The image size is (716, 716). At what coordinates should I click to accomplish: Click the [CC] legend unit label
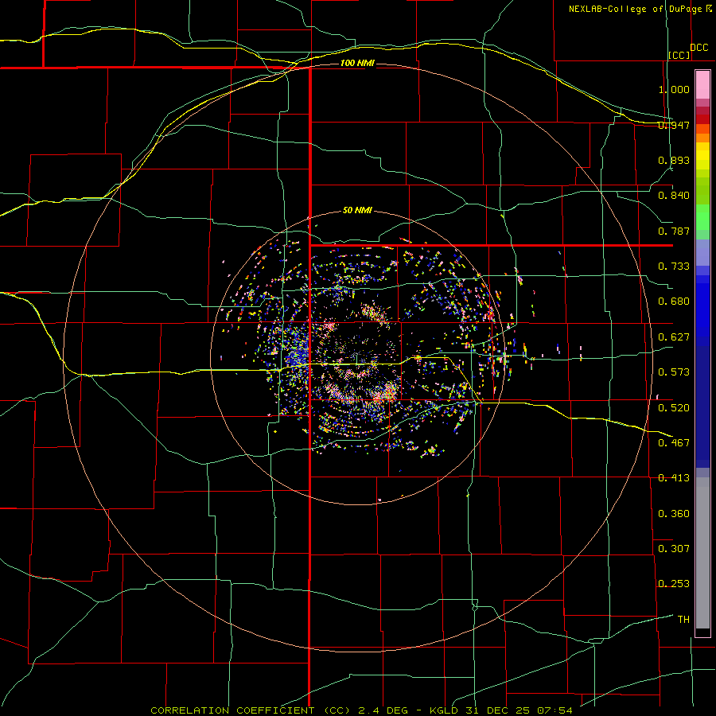tap(679, 55)
